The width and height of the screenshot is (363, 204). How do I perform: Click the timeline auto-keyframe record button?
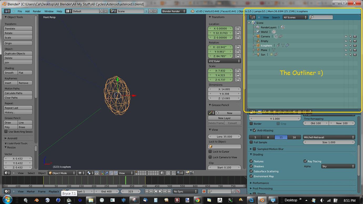pyautogui.click(x=204, y=191)
